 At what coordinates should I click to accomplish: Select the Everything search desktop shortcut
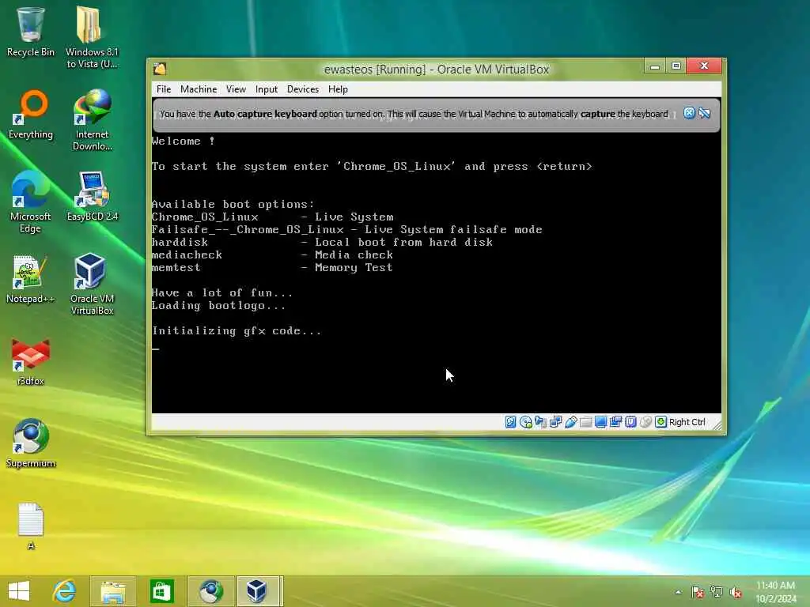[x=31, y=115]
